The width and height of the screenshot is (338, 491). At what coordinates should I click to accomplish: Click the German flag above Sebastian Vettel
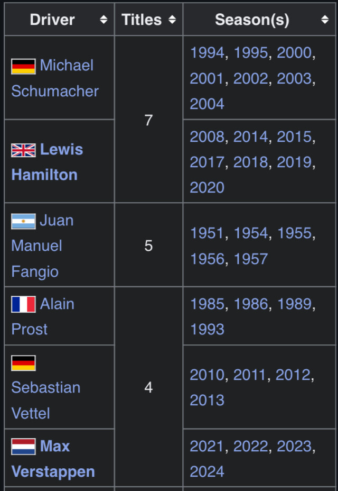pos(23,363)
